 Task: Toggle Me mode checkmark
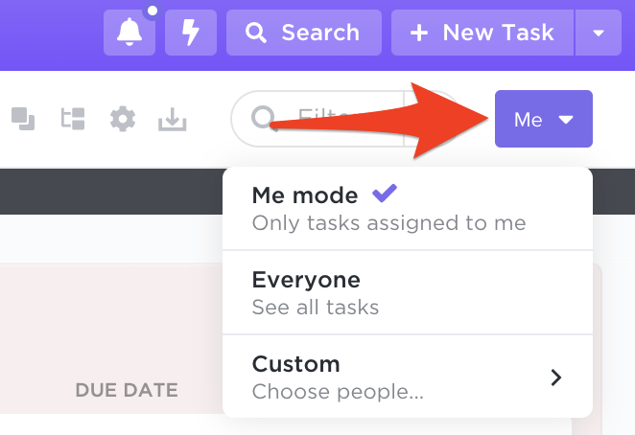point(384,195)
